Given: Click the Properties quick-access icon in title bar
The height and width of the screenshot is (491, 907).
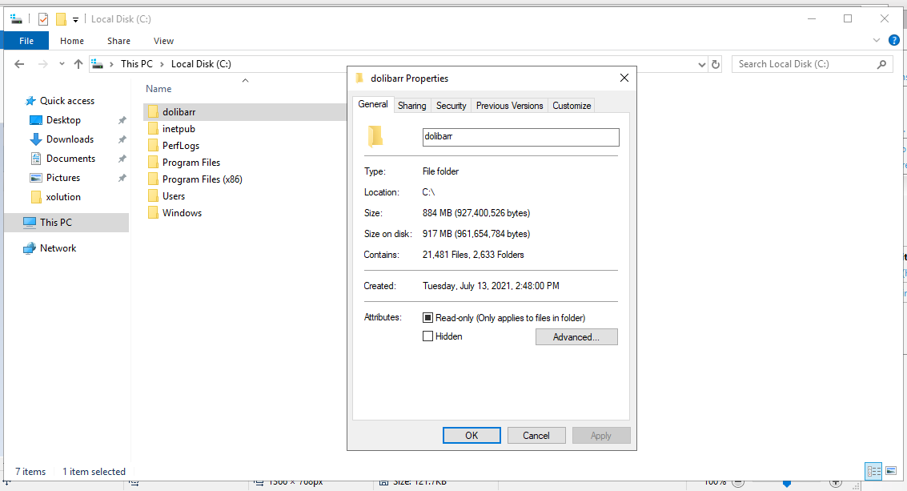Looking at the screenshot, I should tap(43, 19).
